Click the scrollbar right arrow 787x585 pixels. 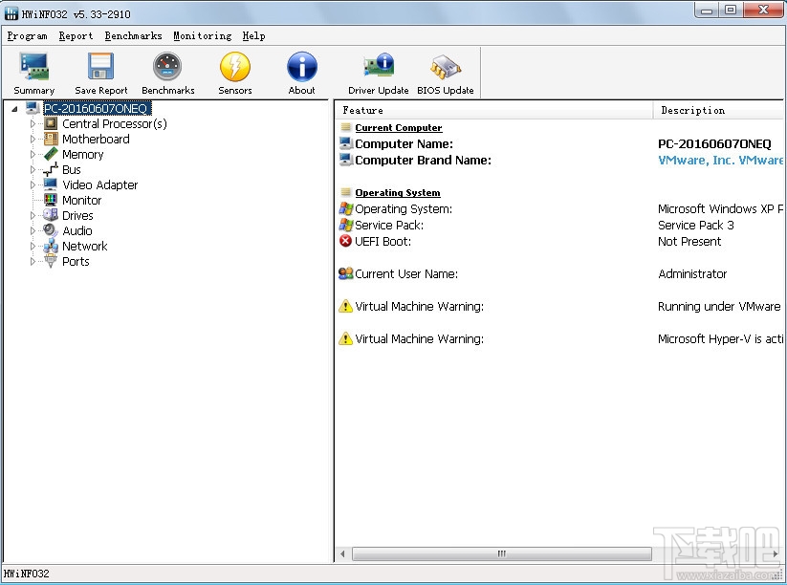click(x=776, y=553)
